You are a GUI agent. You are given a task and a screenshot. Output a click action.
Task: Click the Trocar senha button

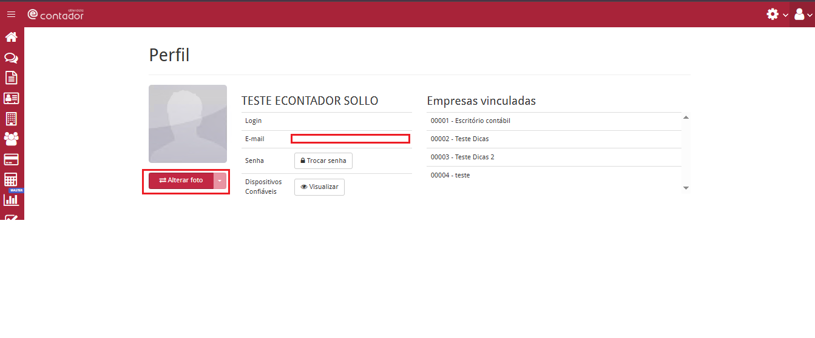click(x=323, y=161)
